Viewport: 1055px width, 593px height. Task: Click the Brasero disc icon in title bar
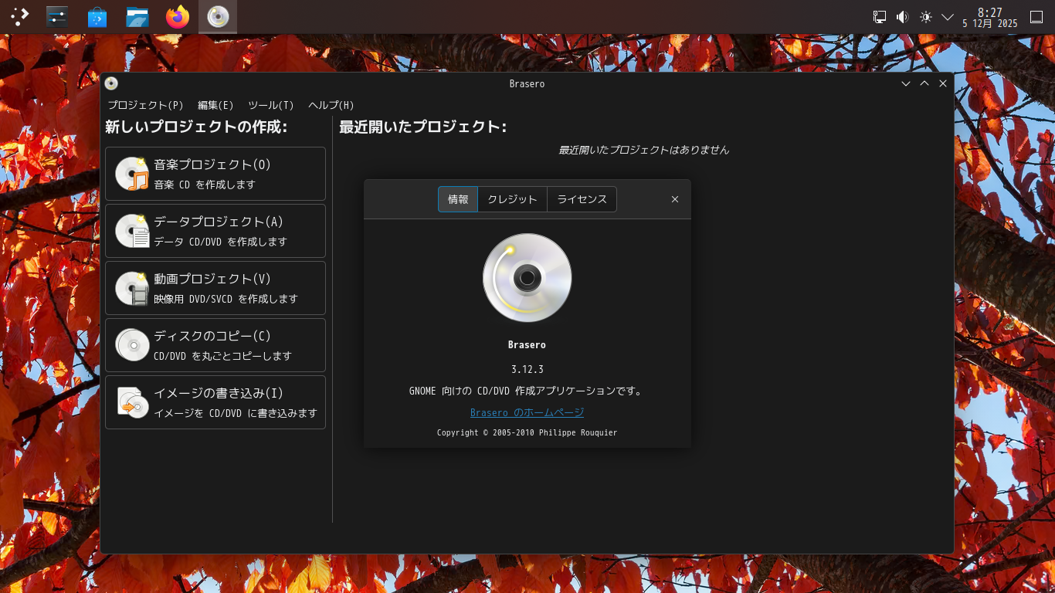click(111, 83)
